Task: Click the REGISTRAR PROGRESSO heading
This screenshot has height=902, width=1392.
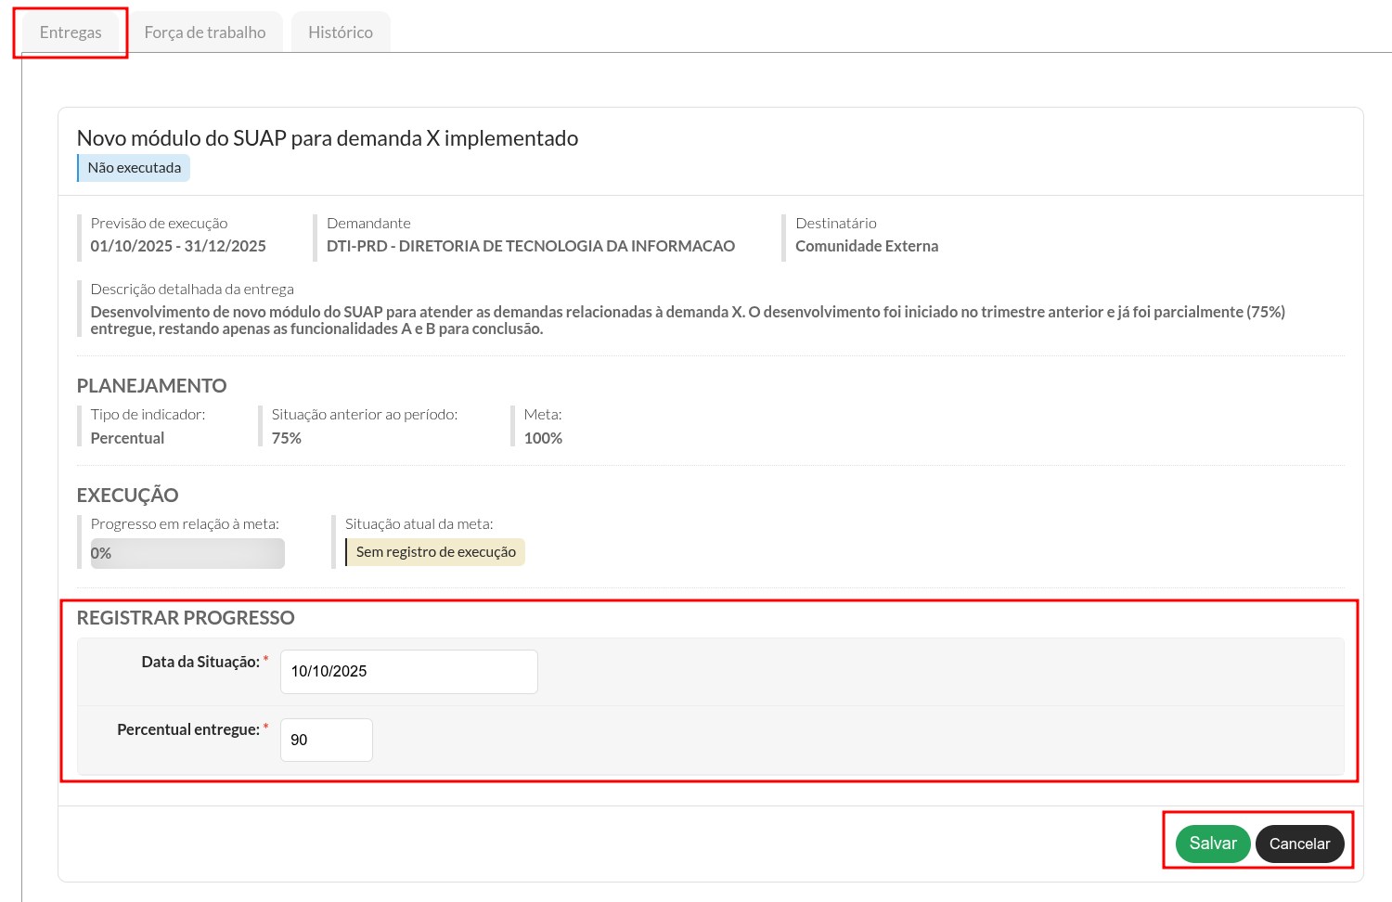Action: [x=186, y=618]
